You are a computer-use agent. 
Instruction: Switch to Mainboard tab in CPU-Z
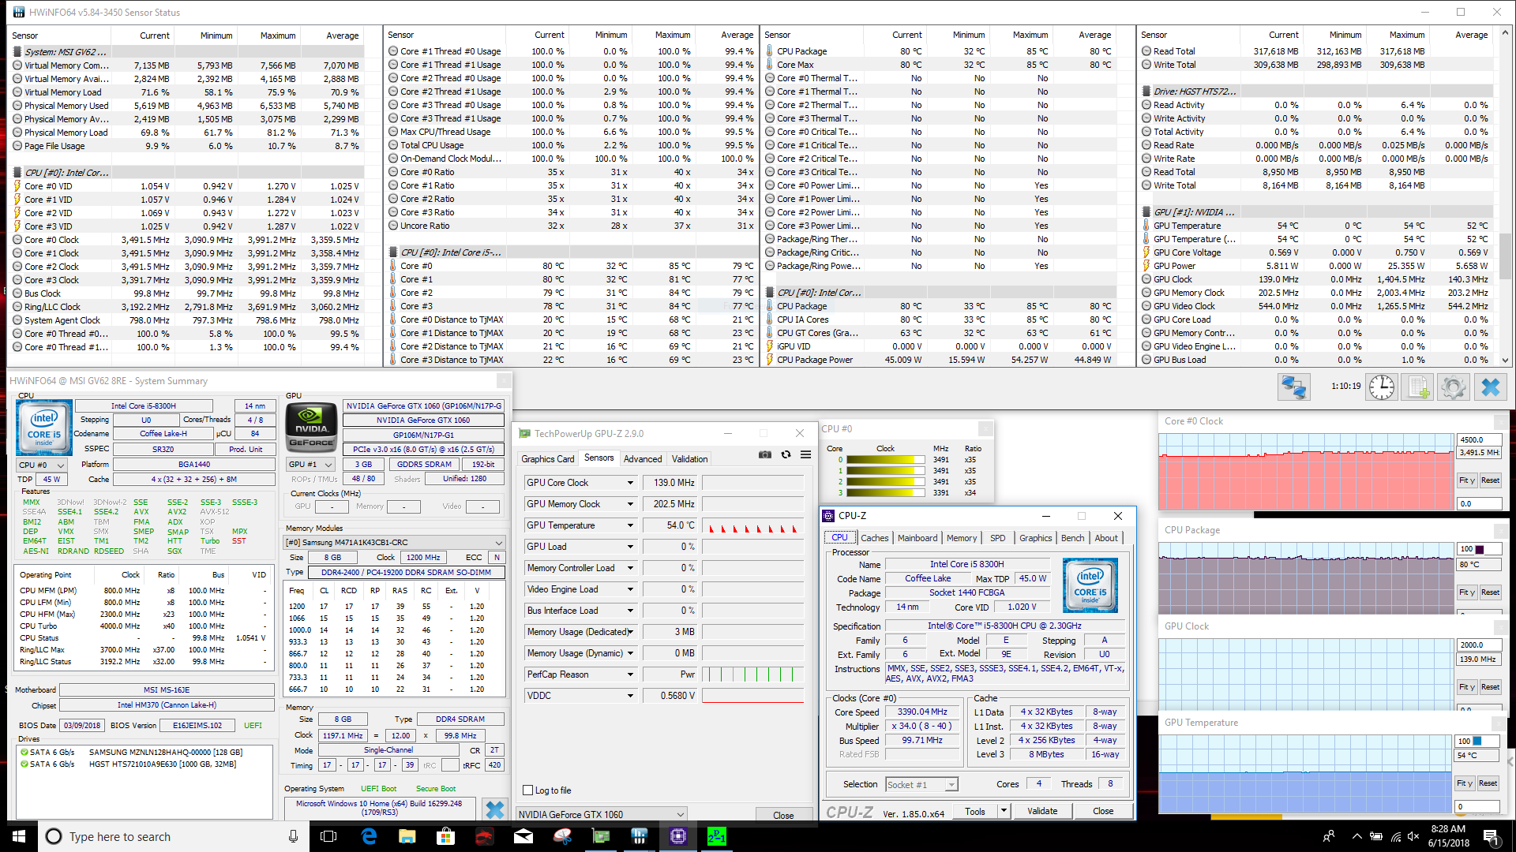coord(917,538)
